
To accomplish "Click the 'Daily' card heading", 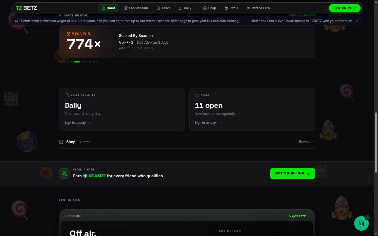I will (x=73, y=105).
